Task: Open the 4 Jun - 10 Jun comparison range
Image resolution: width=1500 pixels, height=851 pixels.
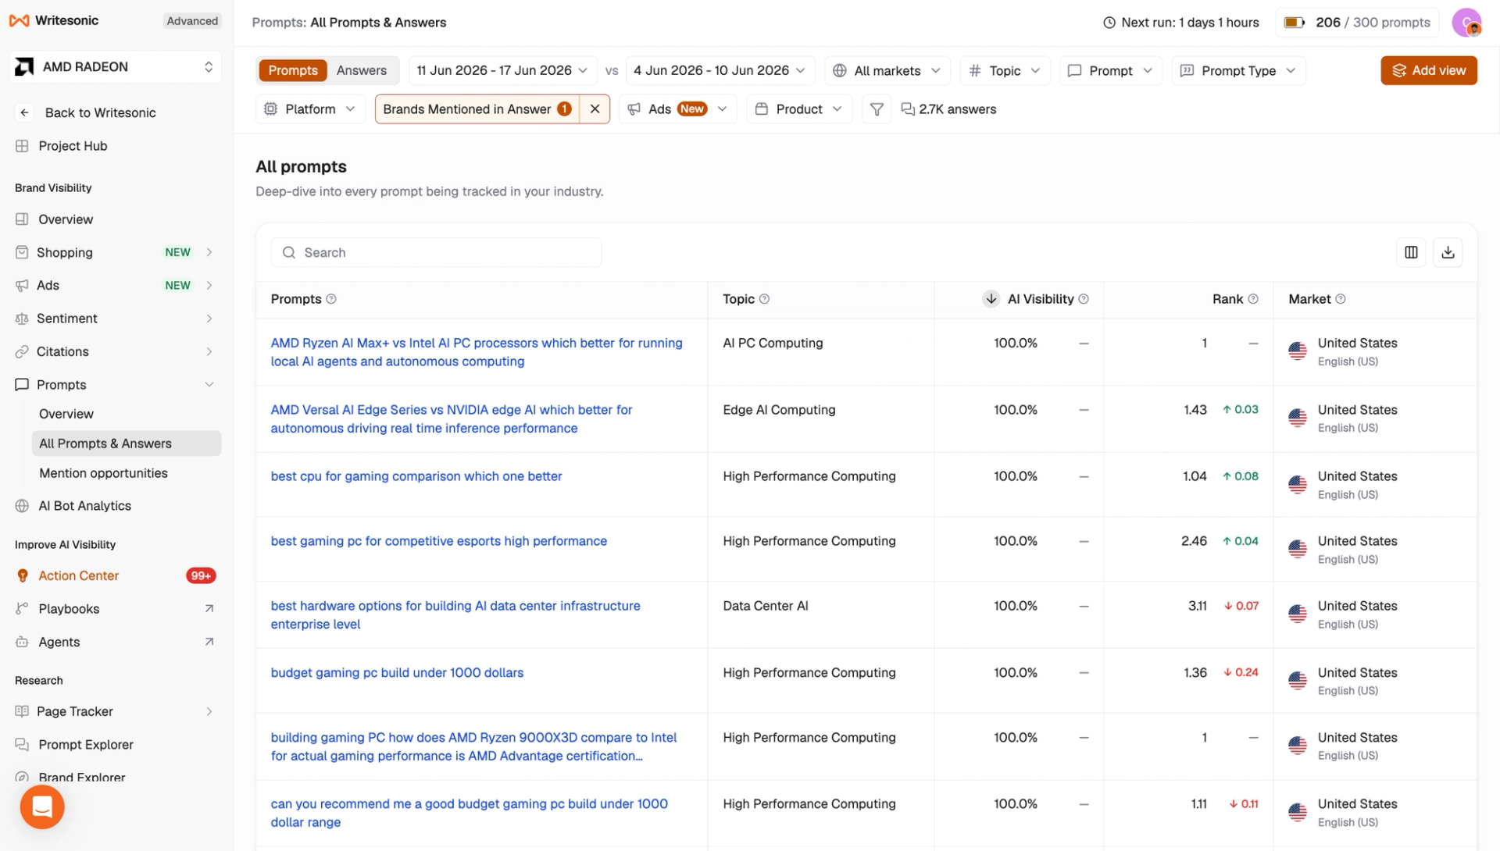Action: (x=719, y=70)
